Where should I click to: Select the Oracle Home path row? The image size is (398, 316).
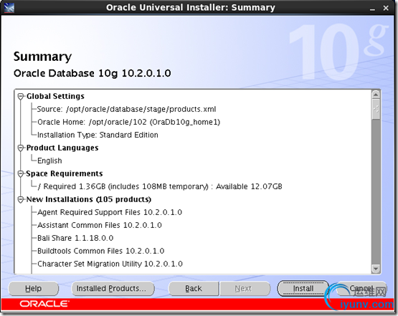point(128,123)
